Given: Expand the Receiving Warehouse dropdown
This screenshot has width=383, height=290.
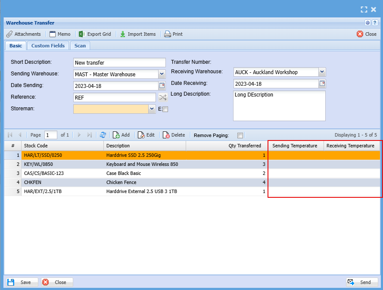Looking at the screenshot, I should click(x=322, y=72).
